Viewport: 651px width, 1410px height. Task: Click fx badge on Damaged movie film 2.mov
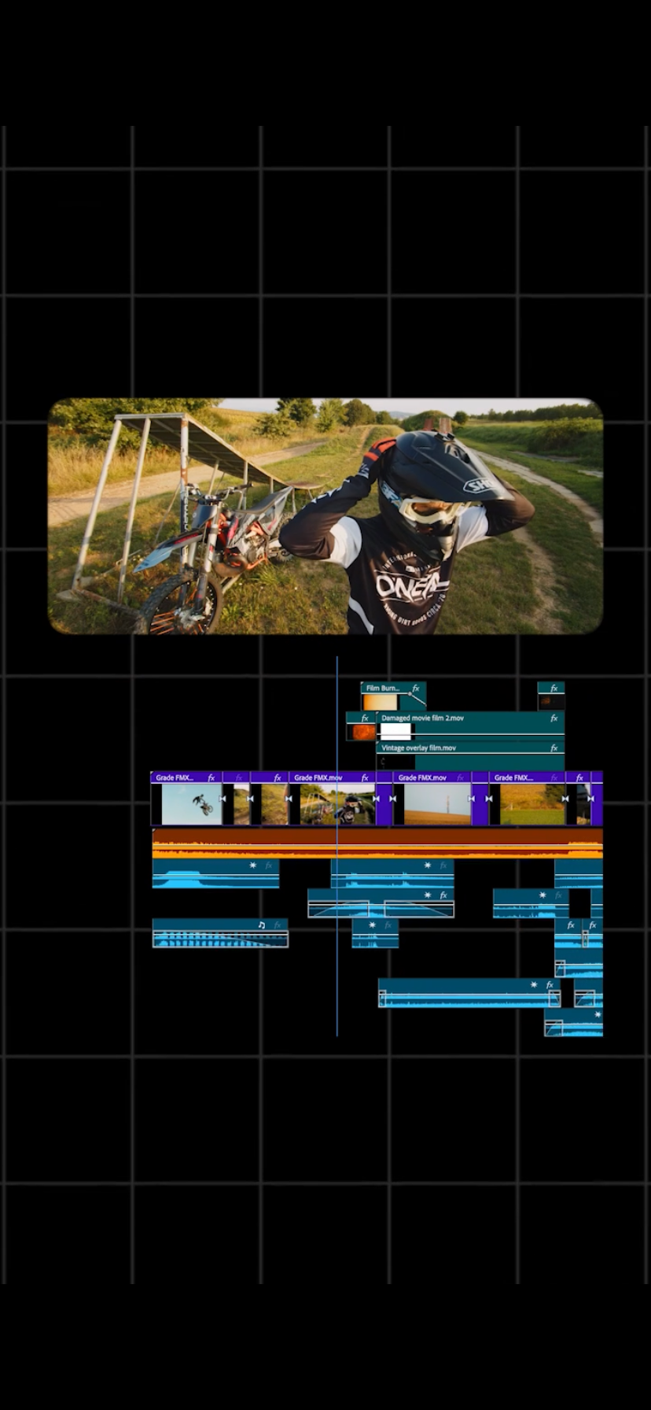554,718
